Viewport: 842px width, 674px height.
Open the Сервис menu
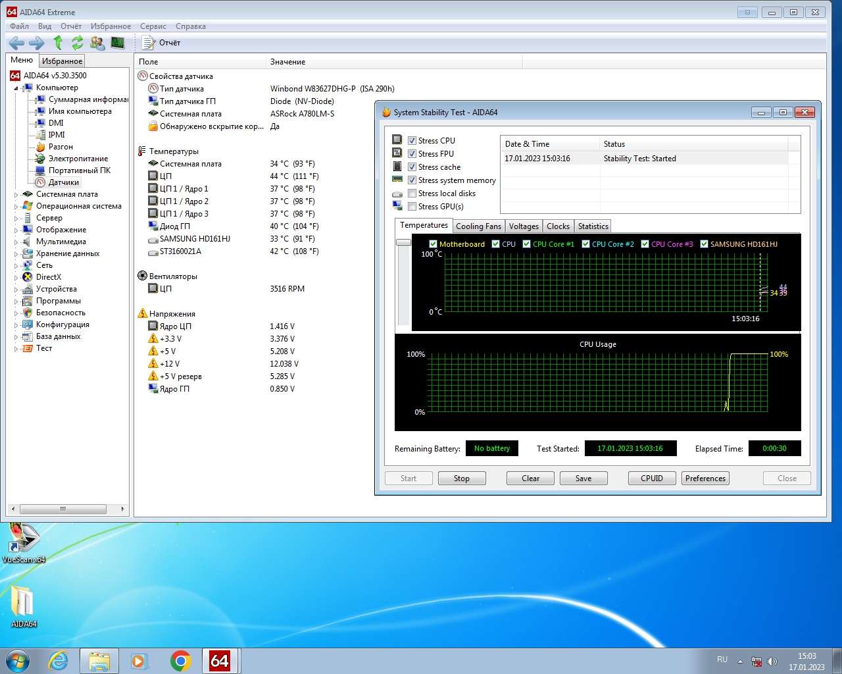(x=153, y=26)
